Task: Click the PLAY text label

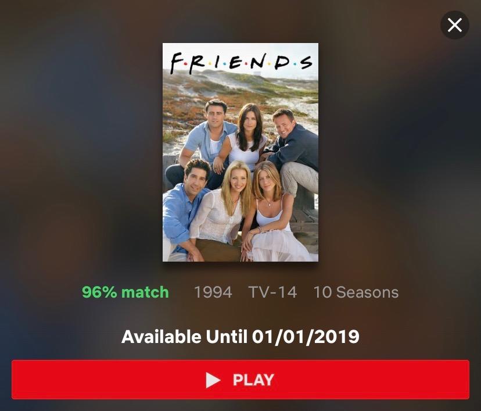Action: tap(253, 380)
